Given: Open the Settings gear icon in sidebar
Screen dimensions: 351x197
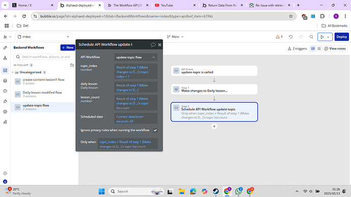Looking at the screenshot, I should tap(5, 111).
